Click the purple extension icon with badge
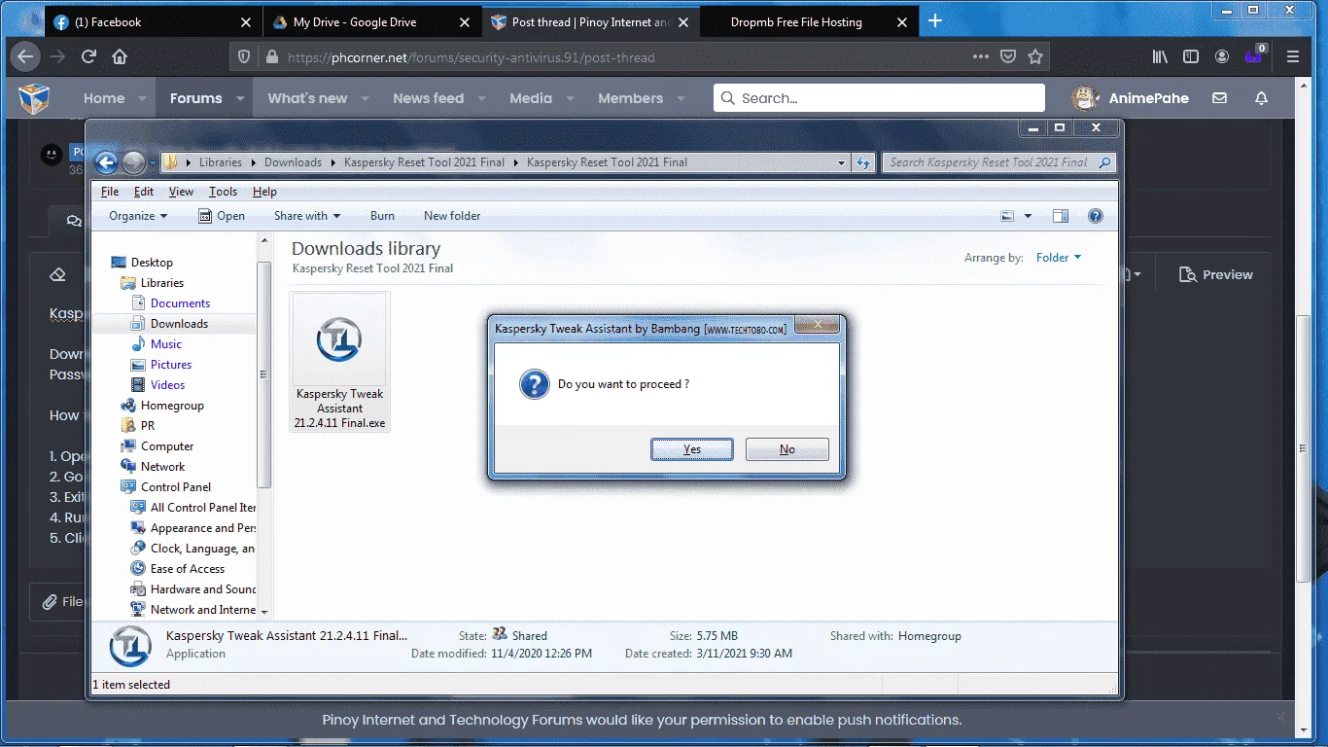The image size is (1328, 747). [x=1254, y=54]
